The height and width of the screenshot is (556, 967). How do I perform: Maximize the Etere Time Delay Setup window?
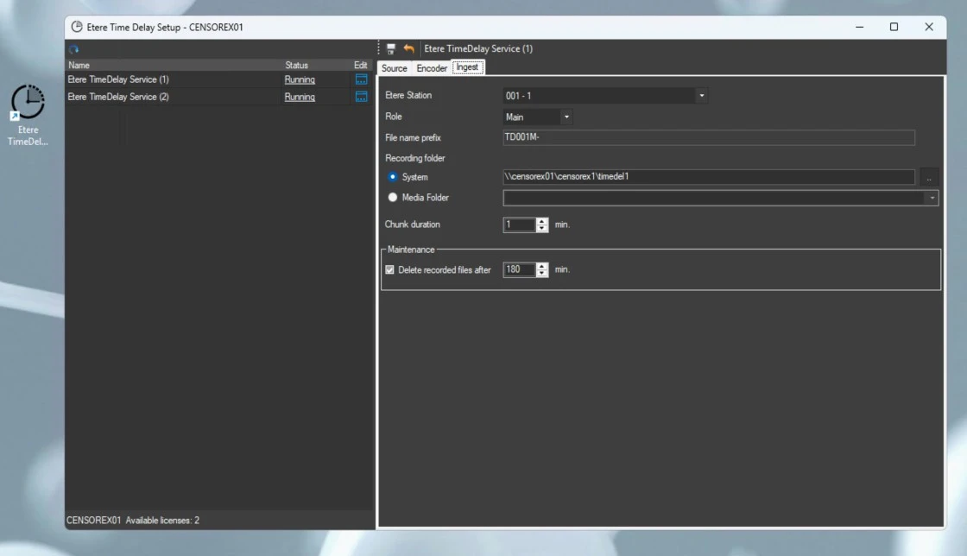[894, 27]
